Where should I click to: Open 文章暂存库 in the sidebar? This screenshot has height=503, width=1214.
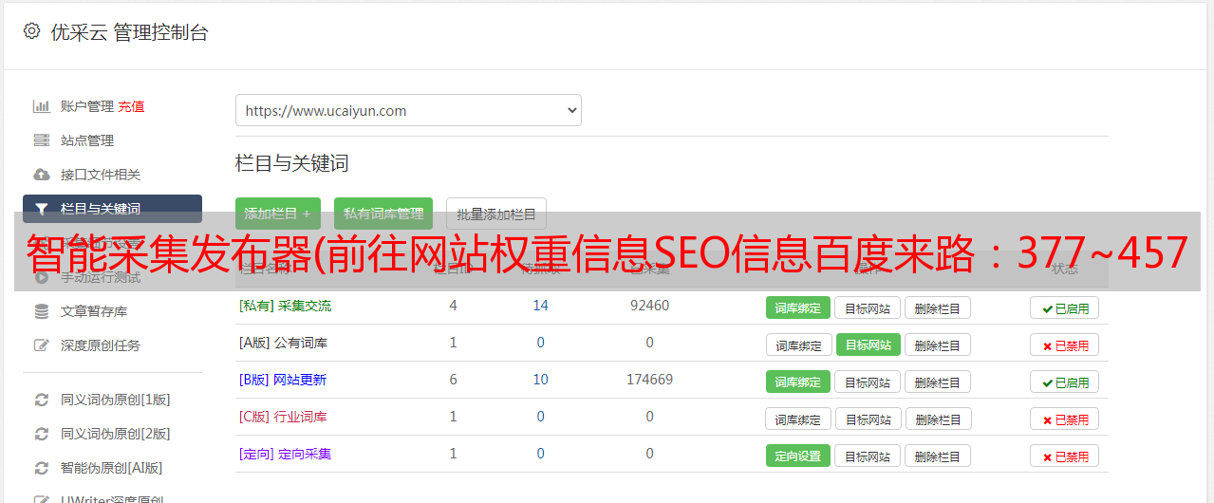pos(94,311)
